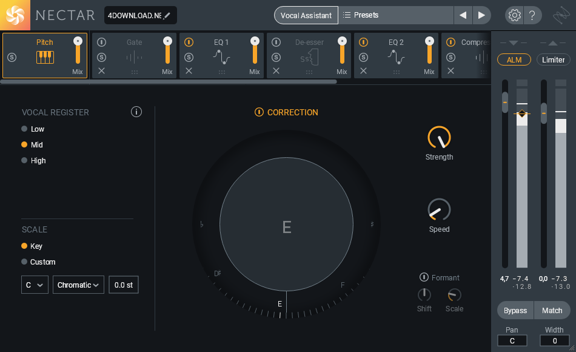
Task: Go to the previous preset arrow
Action: pos(463,15)
